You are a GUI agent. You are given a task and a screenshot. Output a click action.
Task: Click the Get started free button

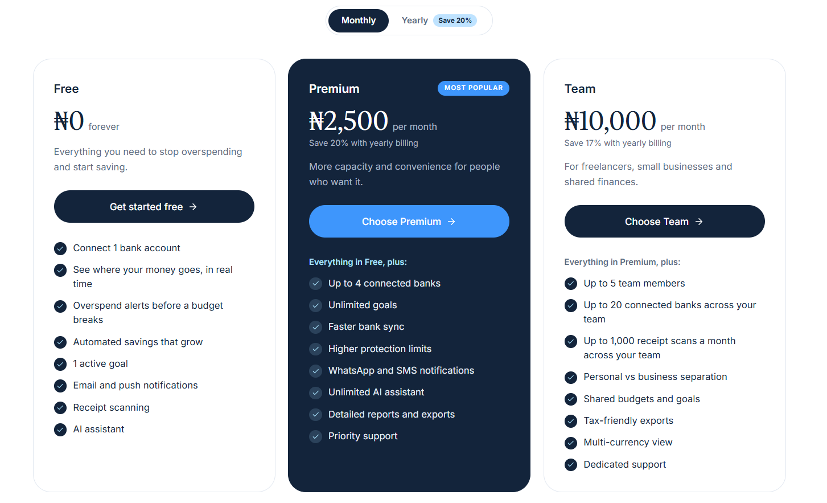[x=154, y=207]
